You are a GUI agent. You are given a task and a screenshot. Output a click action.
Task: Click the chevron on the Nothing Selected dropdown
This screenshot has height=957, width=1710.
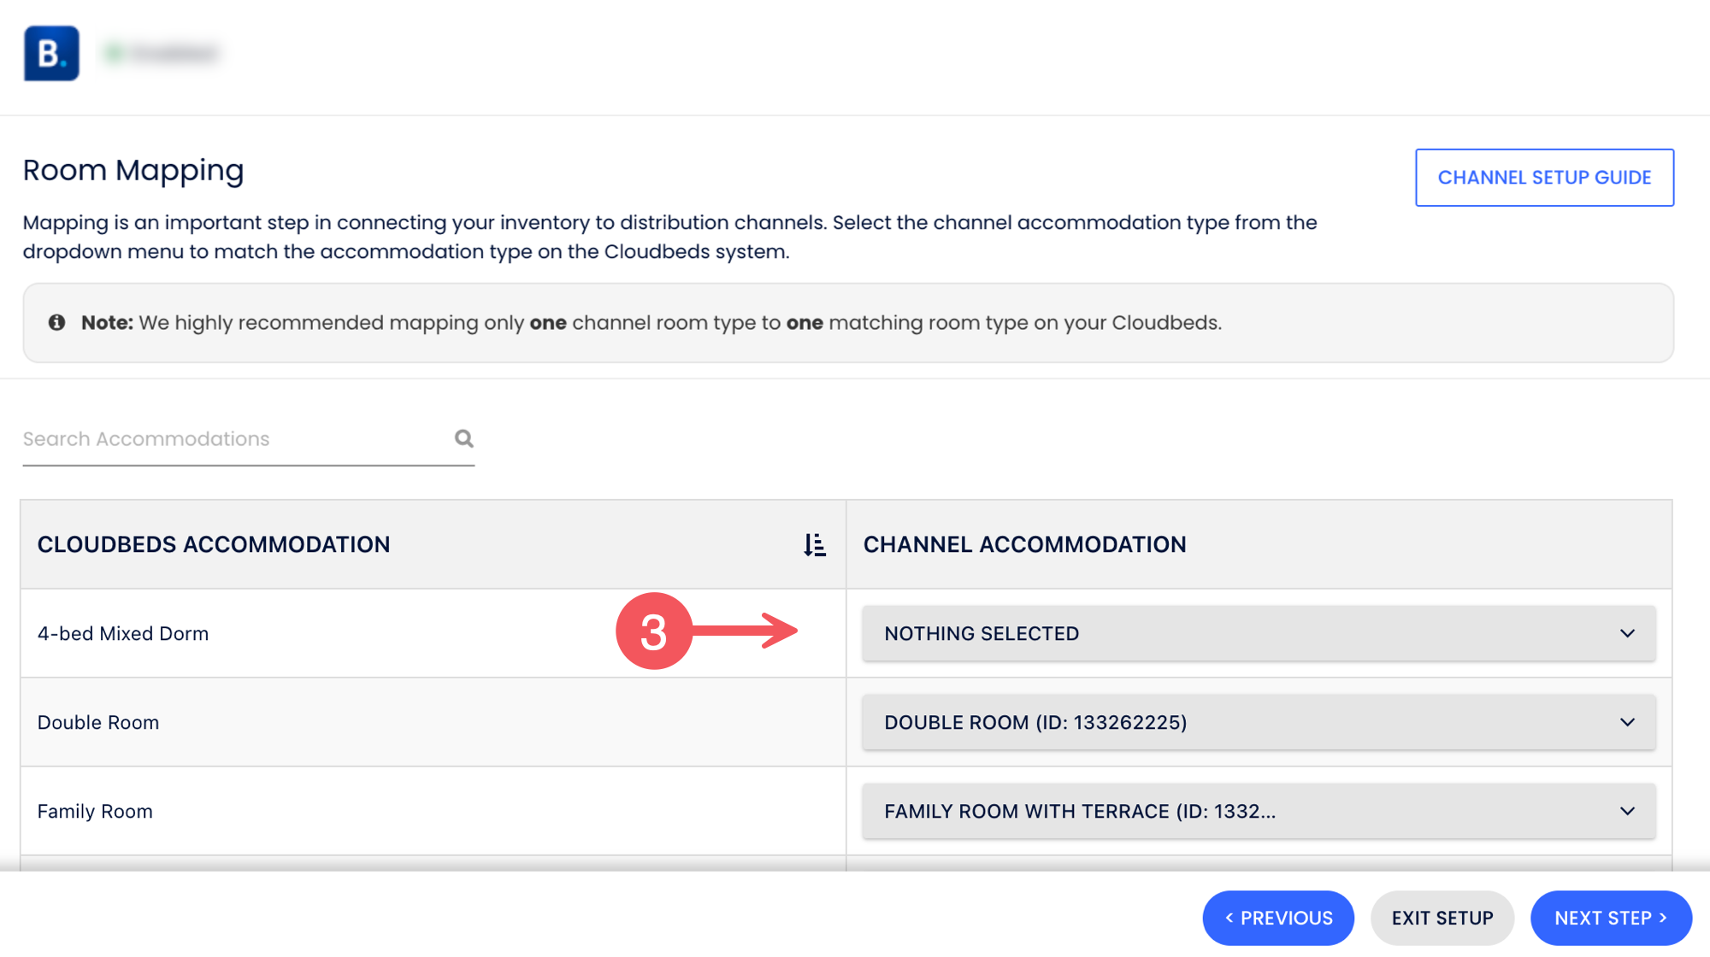coord(1626,633)
